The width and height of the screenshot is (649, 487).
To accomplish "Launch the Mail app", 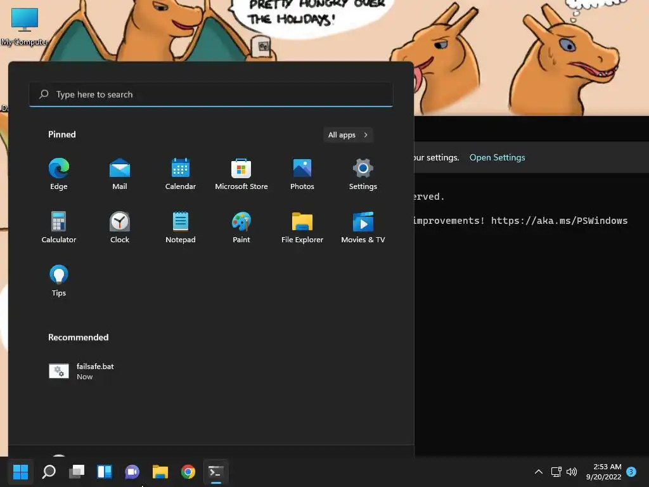I will tap(120, 174).
